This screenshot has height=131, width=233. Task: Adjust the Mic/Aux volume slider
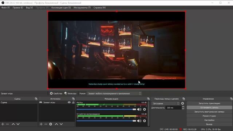pos(106,109)
